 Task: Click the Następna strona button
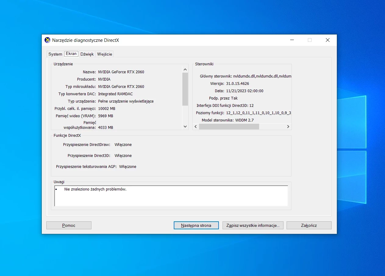pos(196,225)
